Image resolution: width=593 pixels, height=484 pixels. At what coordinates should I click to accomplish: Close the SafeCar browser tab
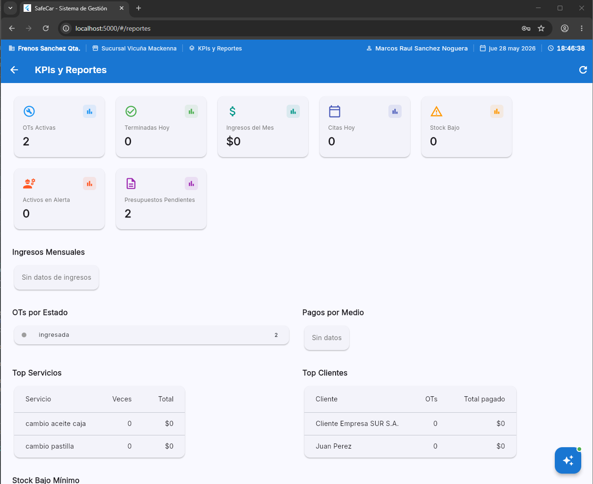pyautogui.click(x=122, y=8)
